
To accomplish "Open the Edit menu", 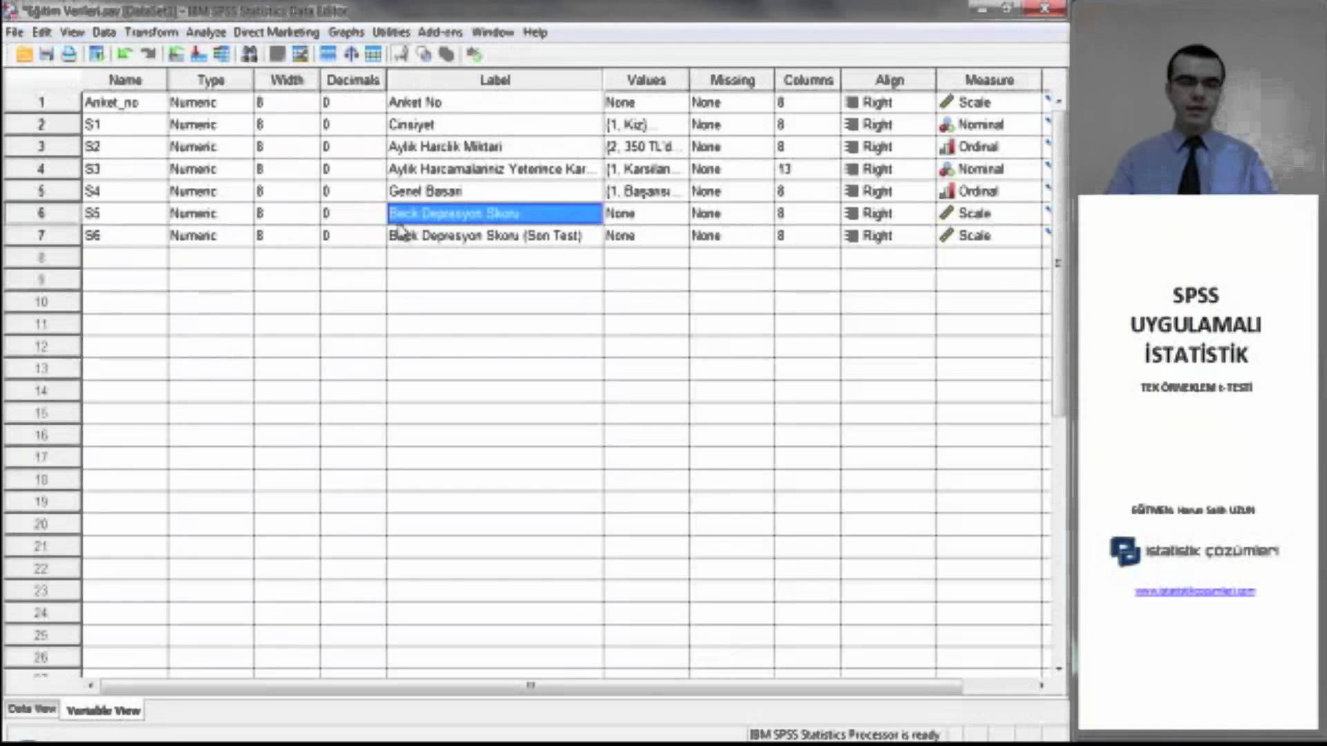I will click(x=41, y=32).
